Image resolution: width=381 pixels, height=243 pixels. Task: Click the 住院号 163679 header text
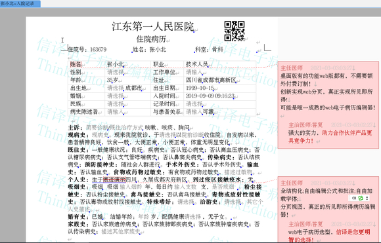click(87, 50)
